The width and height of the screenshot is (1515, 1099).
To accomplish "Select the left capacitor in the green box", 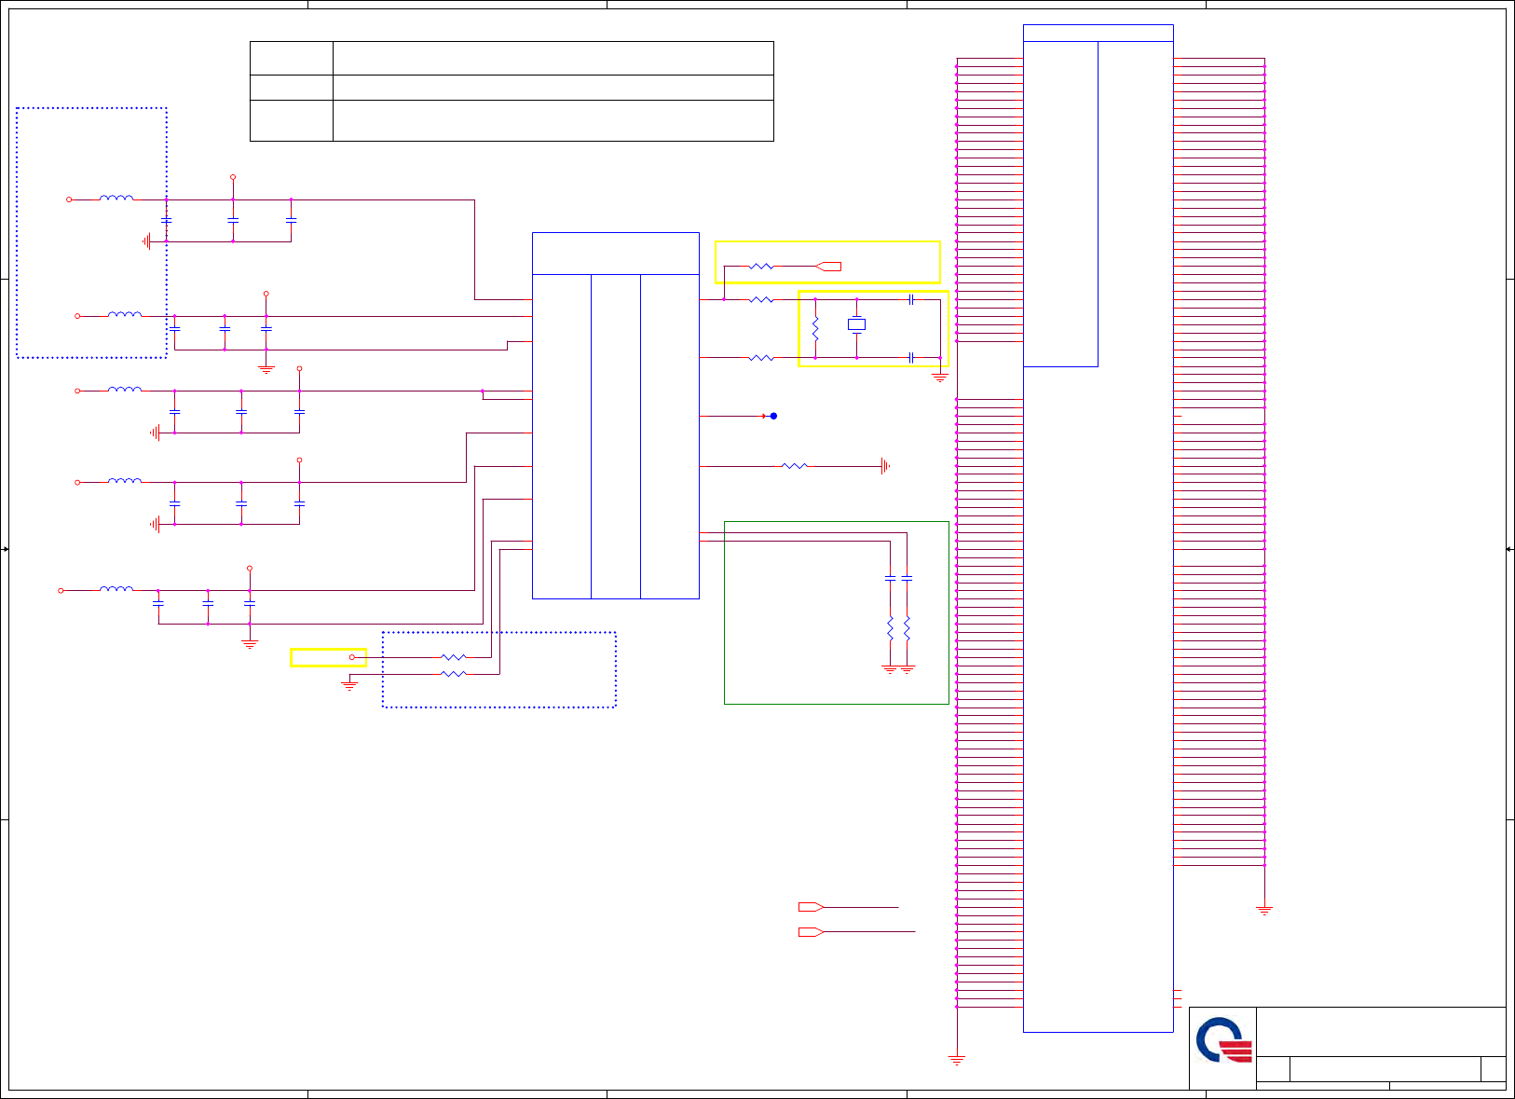I will point(890,579).
